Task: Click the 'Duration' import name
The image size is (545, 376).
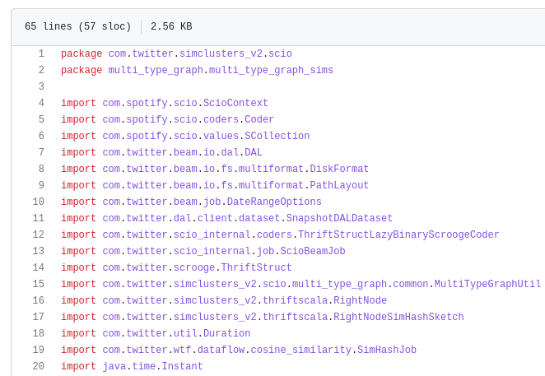Action: [227, 333]
